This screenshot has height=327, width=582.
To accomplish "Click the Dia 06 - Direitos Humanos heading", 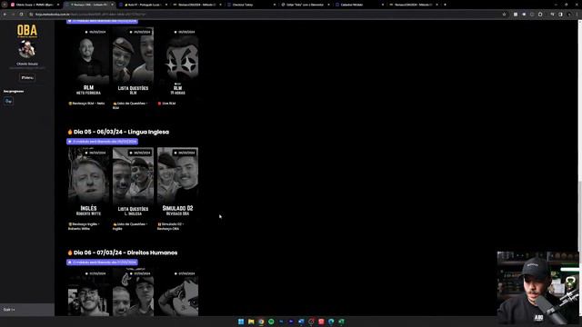I will [x=125, y=253].
